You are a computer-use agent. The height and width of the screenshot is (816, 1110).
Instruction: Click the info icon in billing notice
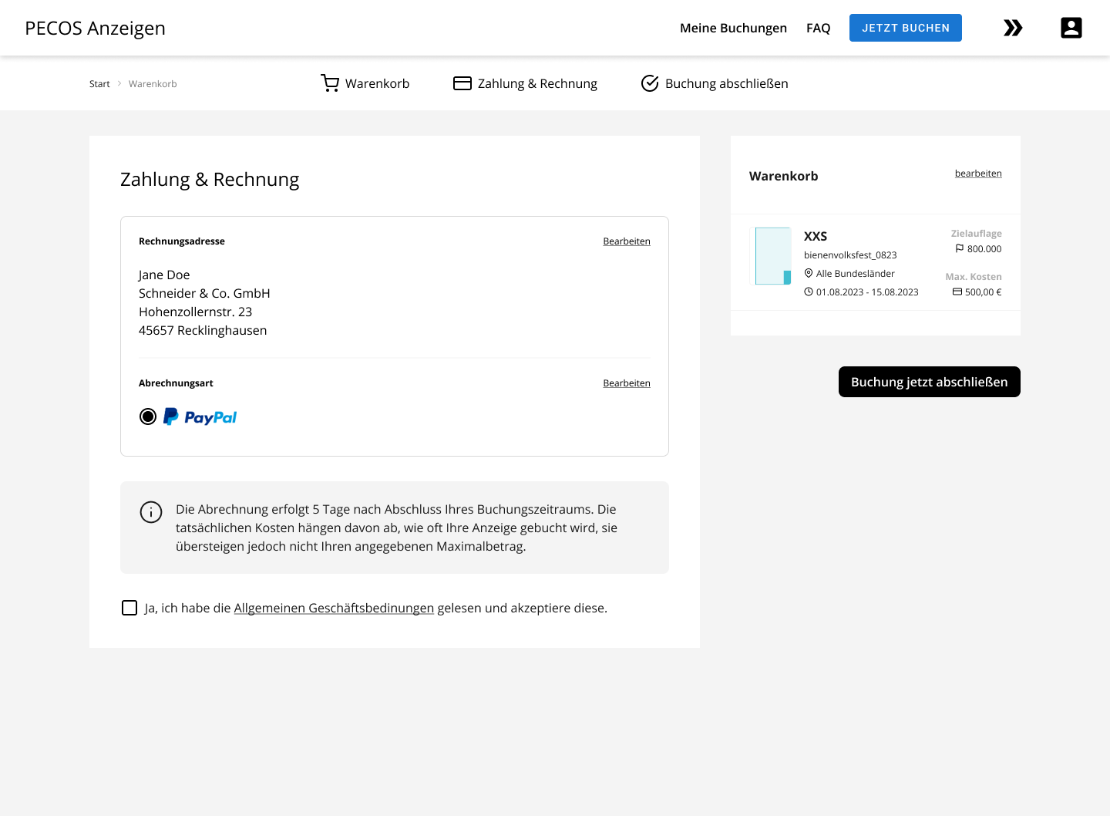[151, 512]
